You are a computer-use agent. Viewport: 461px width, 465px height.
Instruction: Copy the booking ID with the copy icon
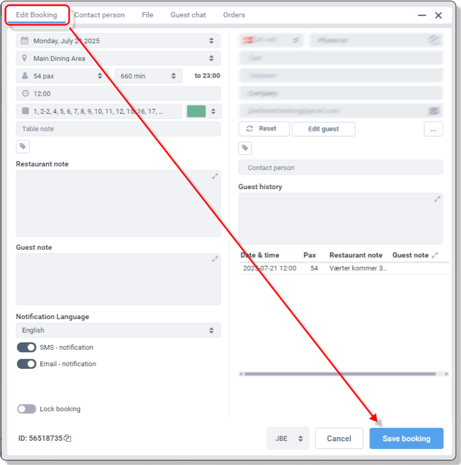coord(68,438)
